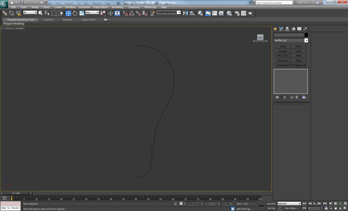The image size is (348, 211).
Task: Open the Material Editor icon
Action: coord(229,13)
